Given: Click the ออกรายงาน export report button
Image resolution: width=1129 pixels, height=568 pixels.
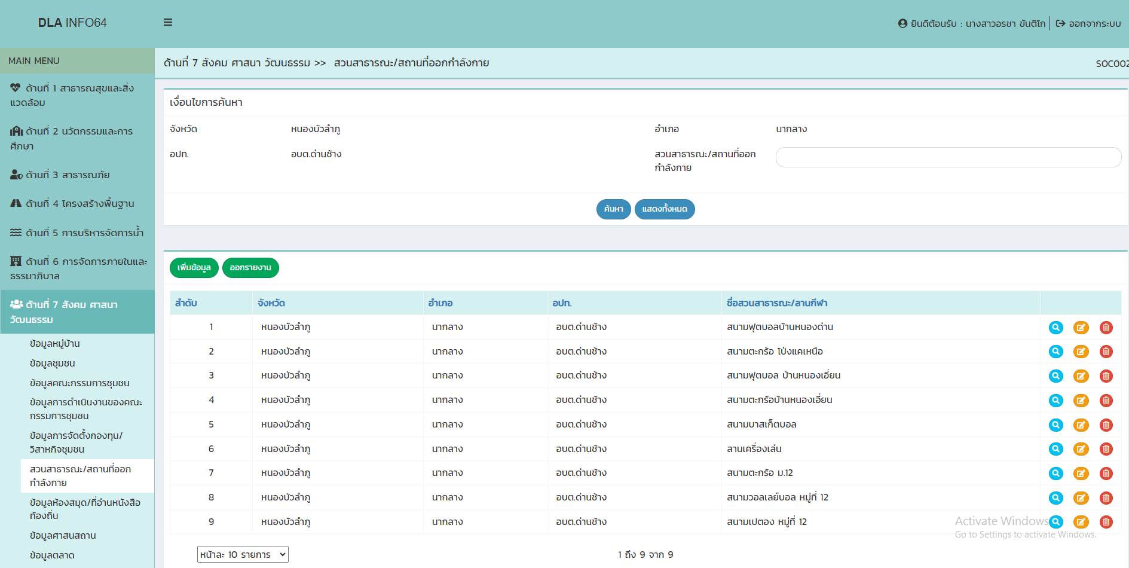Looking at the screenshot, I should tap(250, 268).
